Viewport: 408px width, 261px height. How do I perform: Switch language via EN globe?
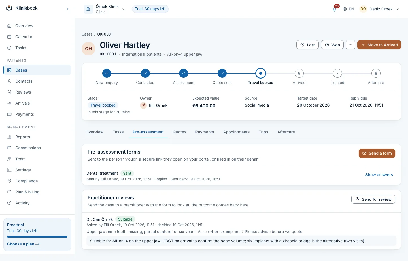click(x=348, y=9)
